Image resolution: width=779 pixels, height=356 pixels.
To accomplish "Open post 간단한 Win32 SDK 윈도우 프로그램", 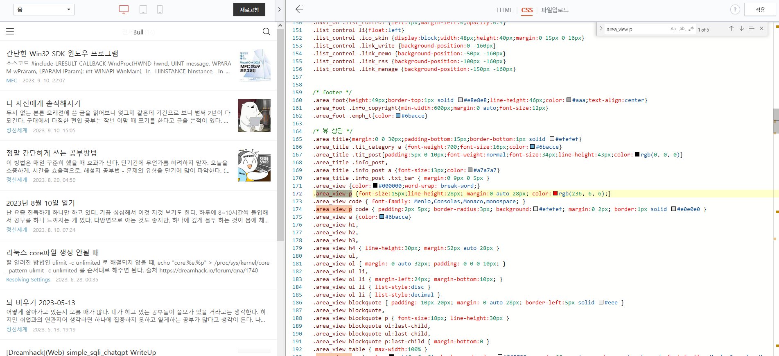I will pyautogui.click(x=62, y=54).
